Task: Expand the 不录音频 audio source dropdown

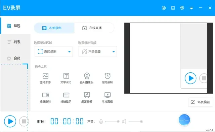Action: pos(97,52)
